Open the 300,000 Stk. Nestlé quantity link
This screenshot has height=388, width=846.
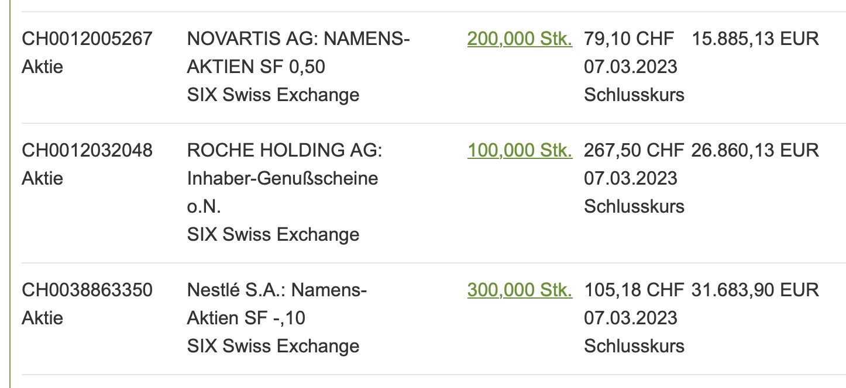pyautogui.click(x=520, y=290)
